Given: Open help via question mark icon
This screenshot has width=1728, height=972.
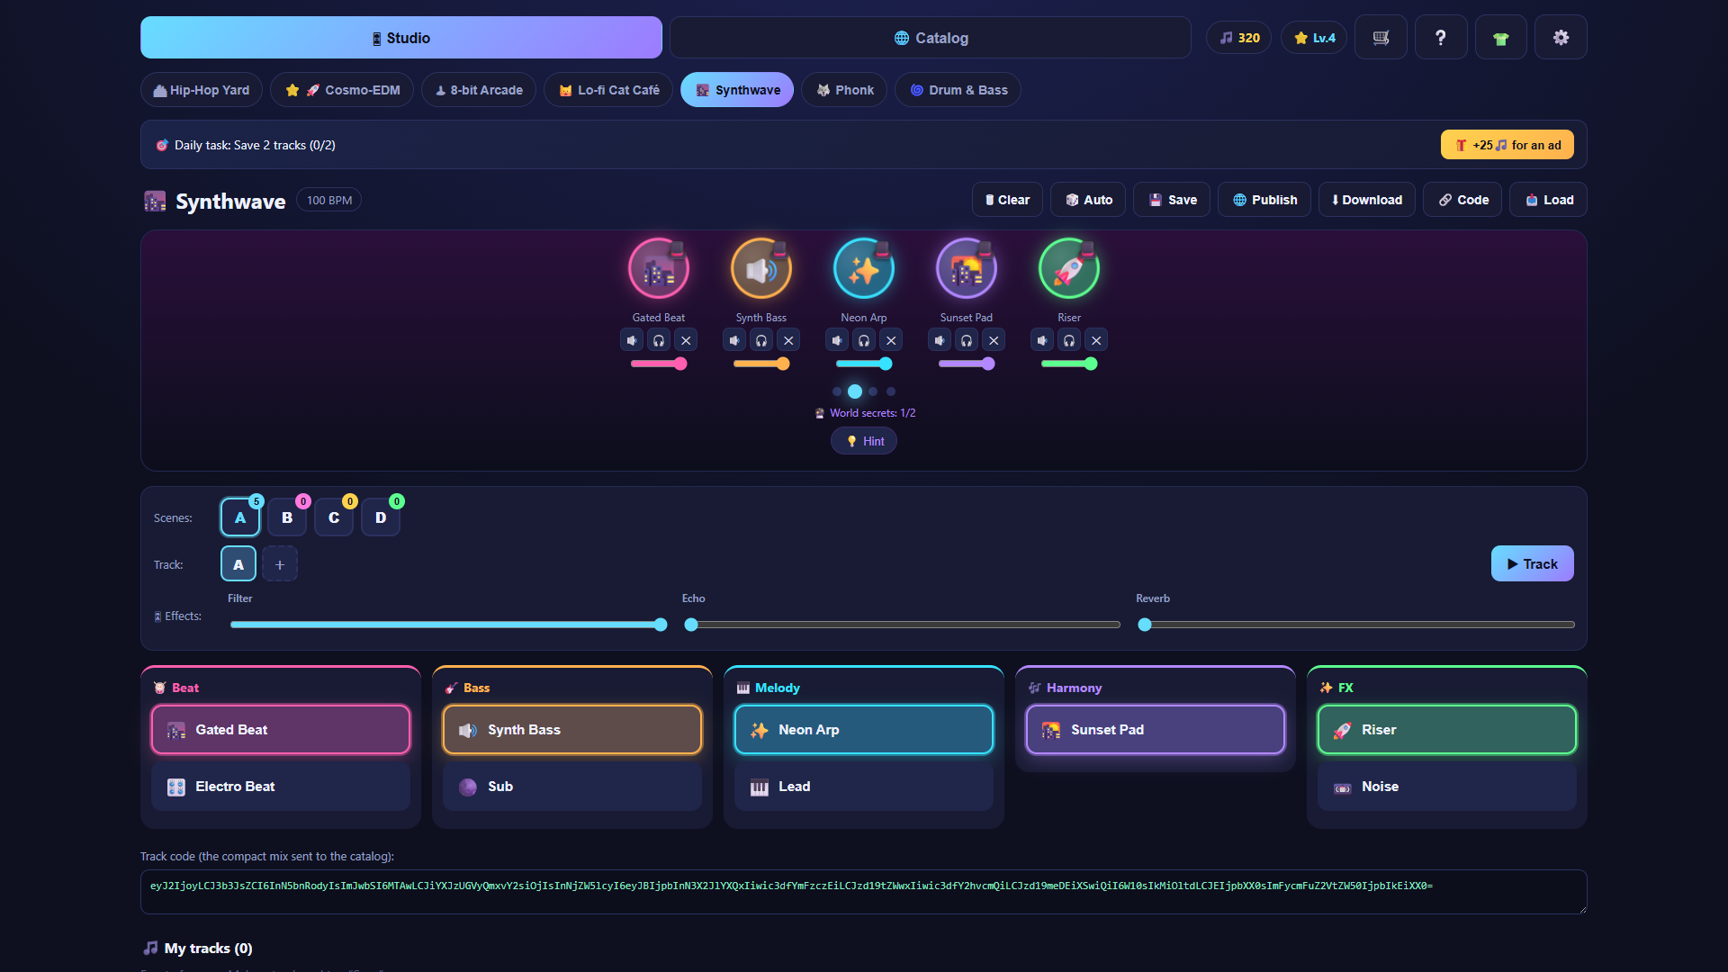Looking at the screenshot, I should pos(1441,38).
